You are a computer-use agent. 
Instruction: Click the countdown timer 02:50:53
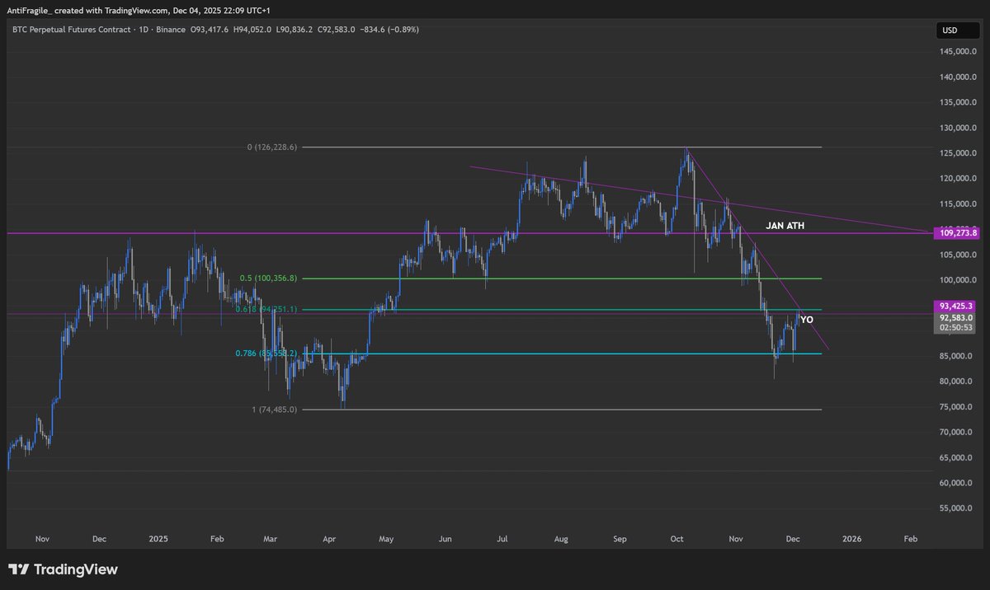pos(958,328)
